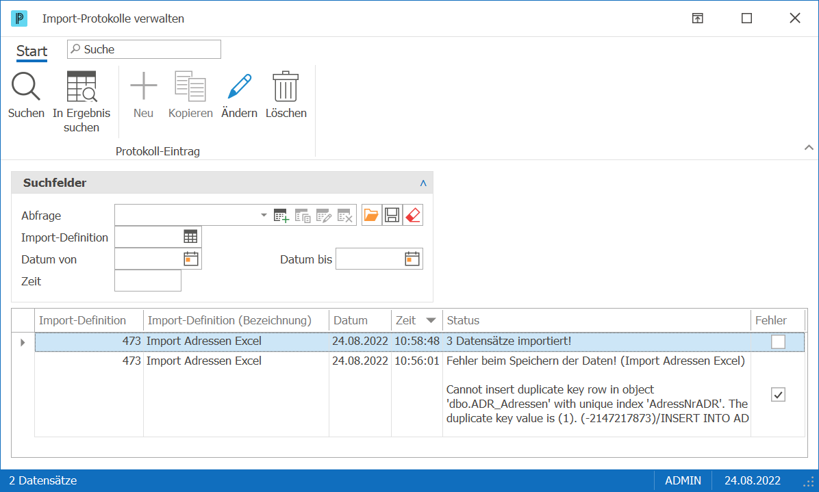
Task: Remove the Abfrage using the table-X icon
Action: (x=344, y=215)
